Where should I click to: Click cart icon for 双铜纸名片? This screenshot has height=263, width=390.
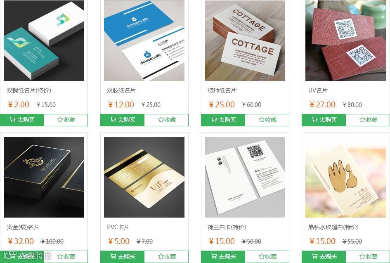point(12,120)
